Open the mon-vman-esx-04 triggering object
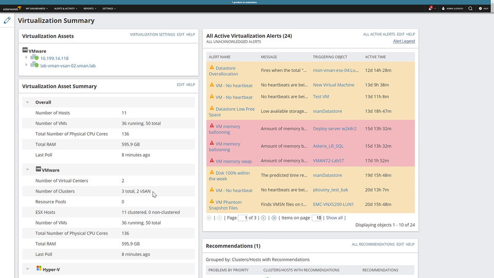Image resolution: width=494 pixels, height=278 pixels. (x=336, y=71)
